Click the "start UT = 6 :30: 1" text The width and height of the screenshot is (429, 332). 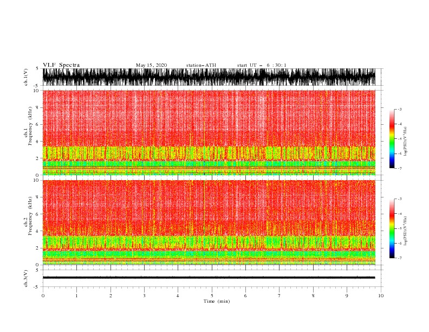[262, 65]
